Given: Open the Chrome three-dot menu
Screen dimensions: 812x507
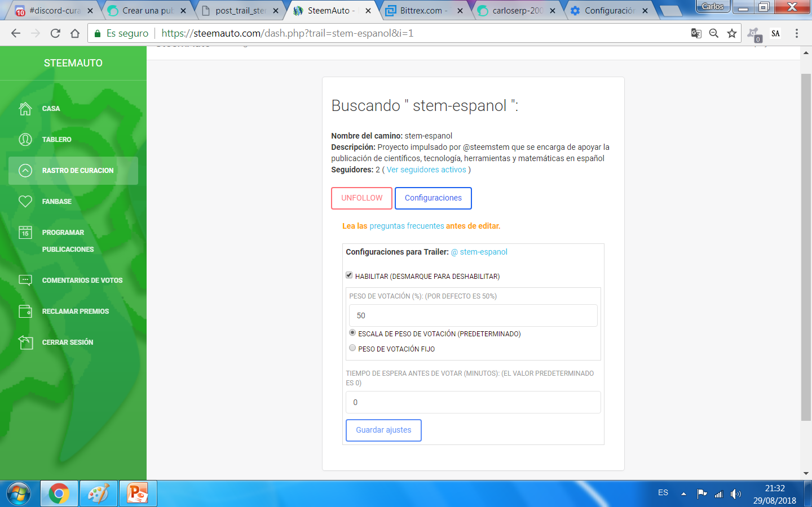Looking at the screenshot, I should (x=797, y=33).
